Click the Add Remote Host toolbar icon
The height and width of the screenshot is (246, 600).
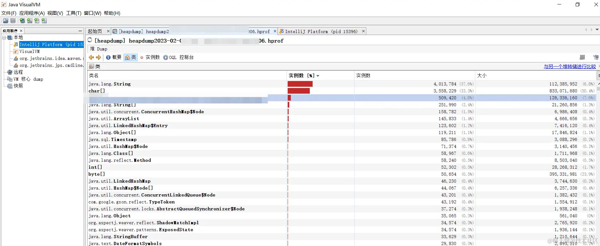[x=22, y=21]
